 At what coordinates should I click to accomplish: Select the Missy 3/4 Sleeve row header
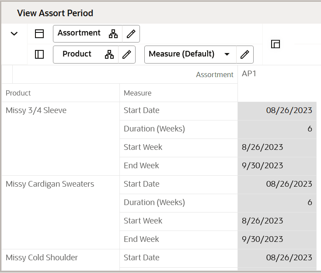(x=36, y=110)
